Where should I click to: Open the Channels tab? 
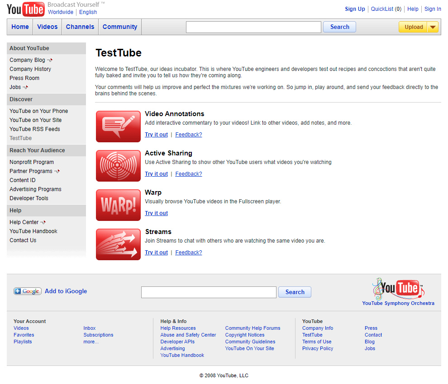(80, 27)
